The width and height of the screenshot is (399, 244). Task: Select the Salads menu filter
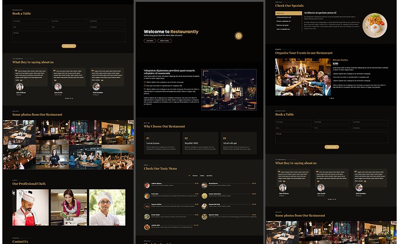click(202, 175)
